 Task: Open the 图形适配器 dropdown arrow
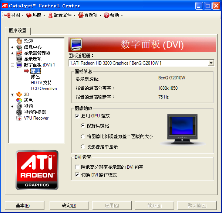pos(211,63)
